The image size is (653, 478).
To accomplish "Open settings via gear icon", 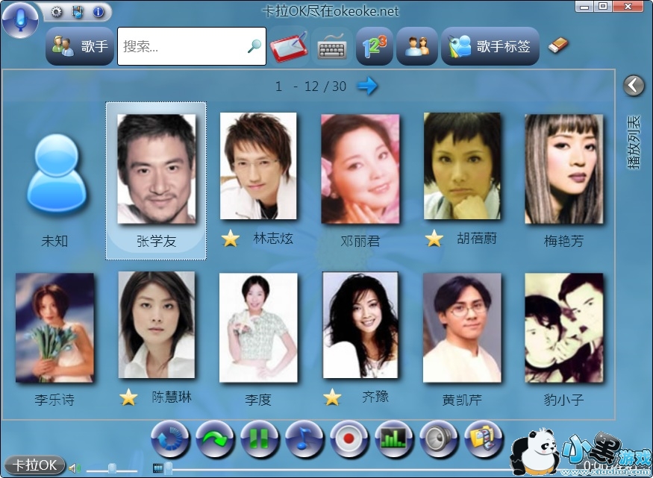I will pyautogui.click(x=56, y=12).
